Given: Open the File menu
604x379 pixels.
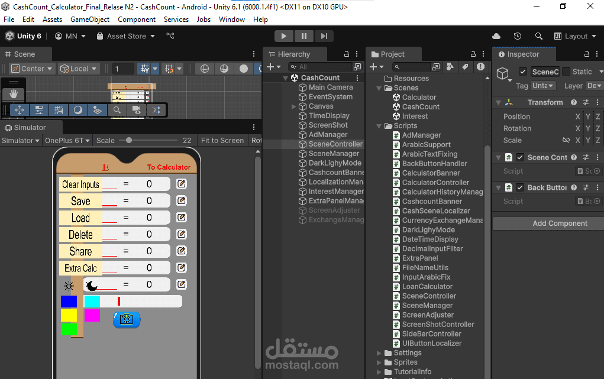Looking at the screenshot, I should point(9,20).
